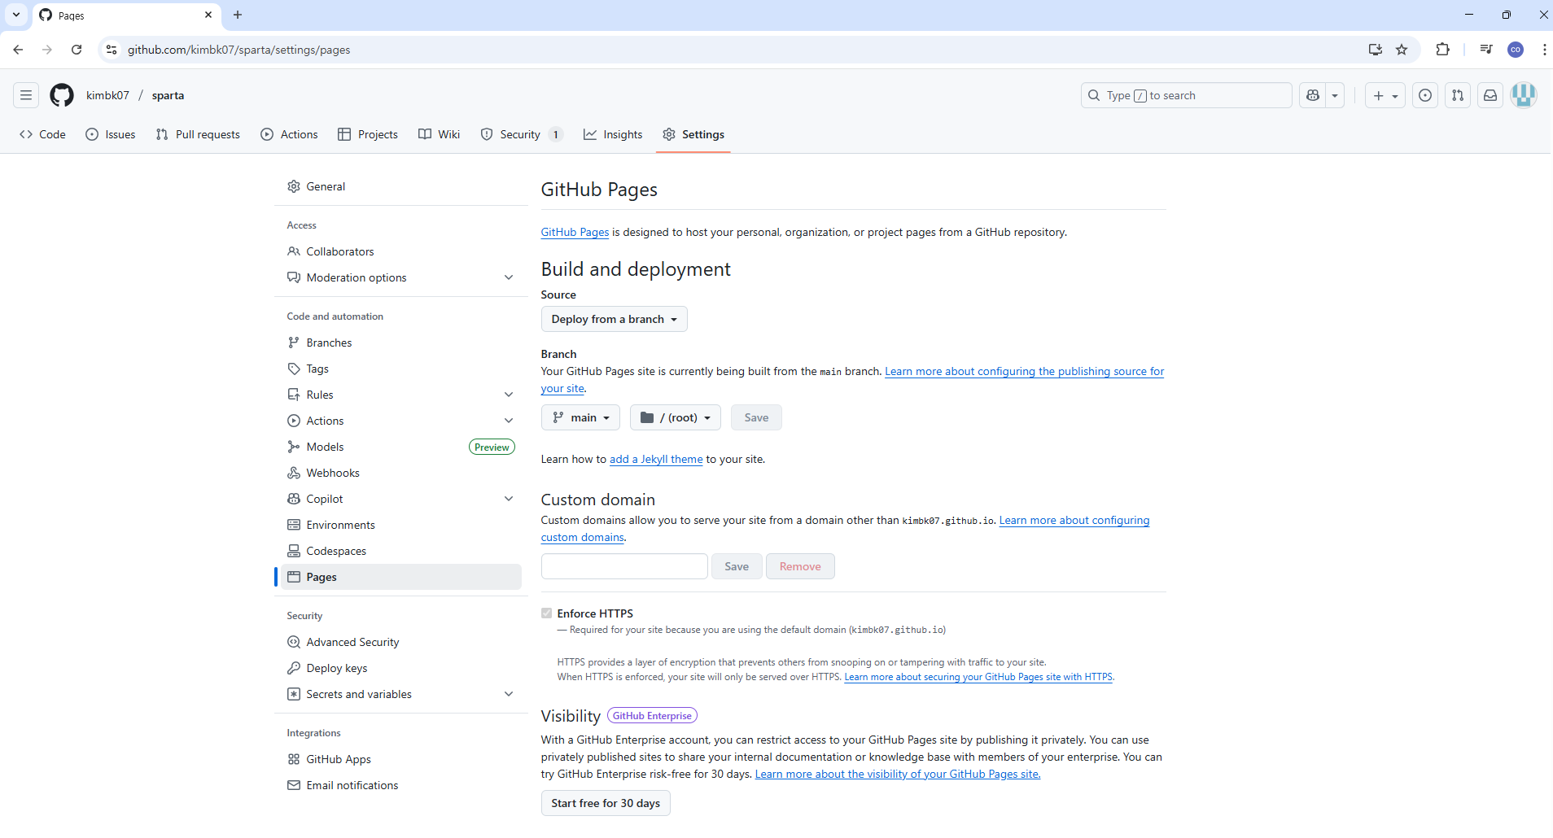Switch to the Issues tab
This screenshot has width=1553, height=838.
click(111, 134)
